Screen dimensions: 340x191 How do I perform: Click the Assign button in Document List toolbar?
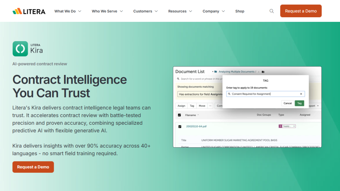click(x=181, y=106)
